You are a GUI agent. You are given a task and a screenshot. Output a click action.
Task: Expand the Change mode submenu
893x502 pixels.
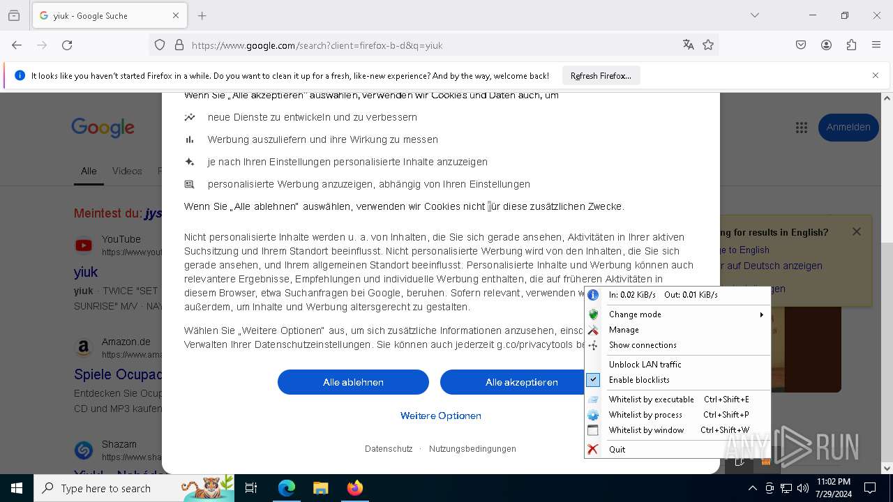click(677, 314)
